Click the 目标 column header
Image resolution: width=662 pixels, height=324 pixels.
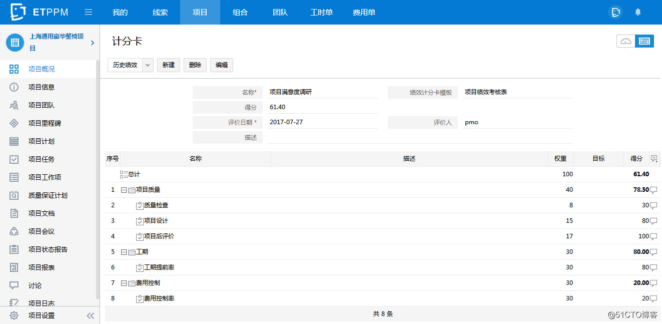(x=598, y=159)
